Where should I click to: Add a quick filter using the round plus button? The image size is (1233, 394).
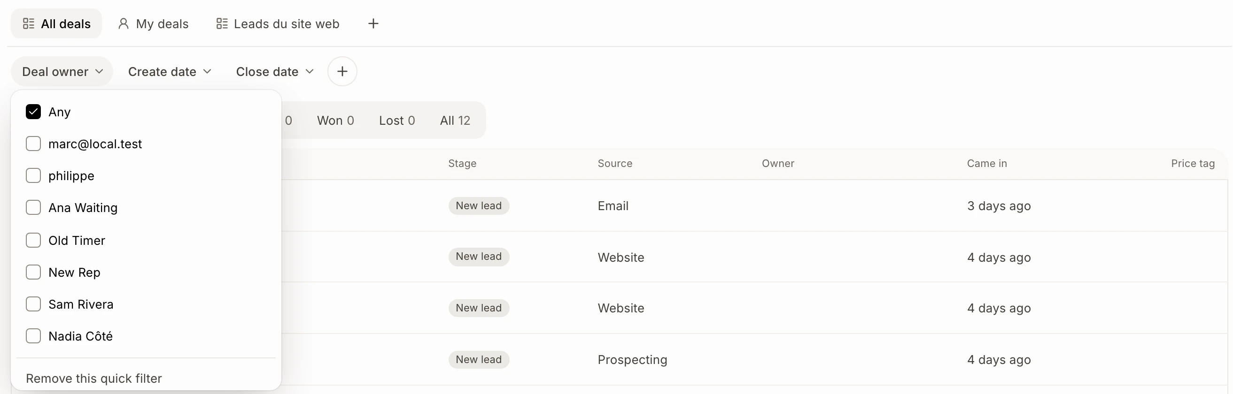click(x=342, y=71)
